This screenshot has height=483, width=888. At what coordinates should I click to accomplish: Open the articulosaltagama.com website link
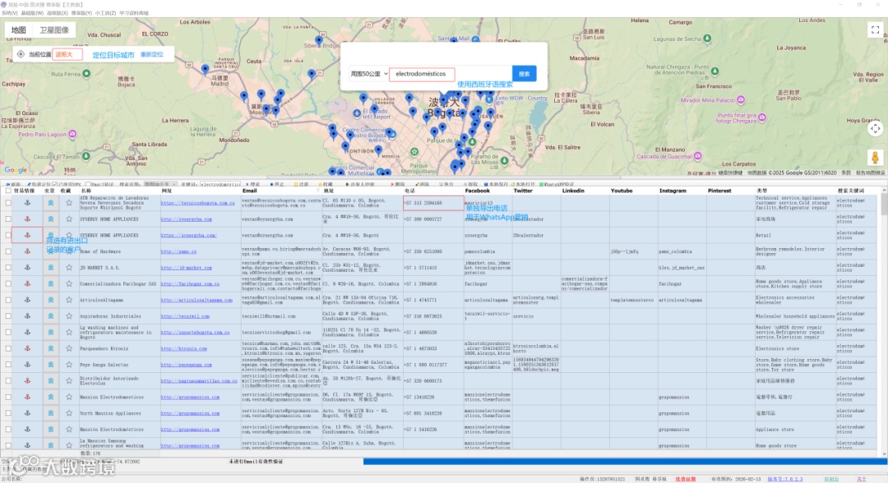[197, 300]
